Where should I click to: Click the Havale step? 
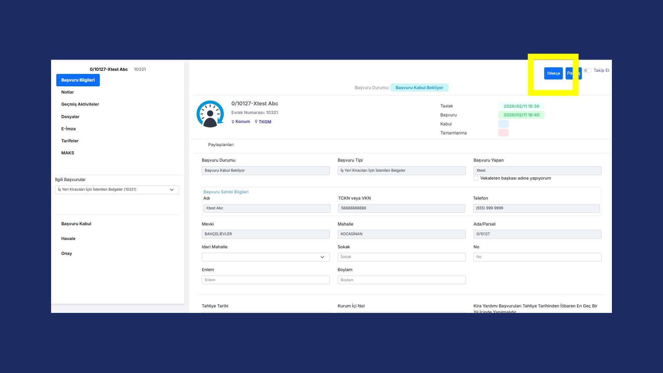(68, 239)
